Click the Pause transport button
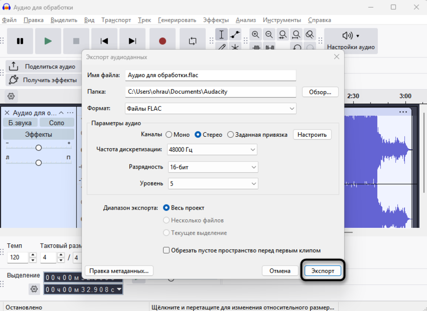Image resolution: width=427 pixels, height=311 pixels. point(20,41)
